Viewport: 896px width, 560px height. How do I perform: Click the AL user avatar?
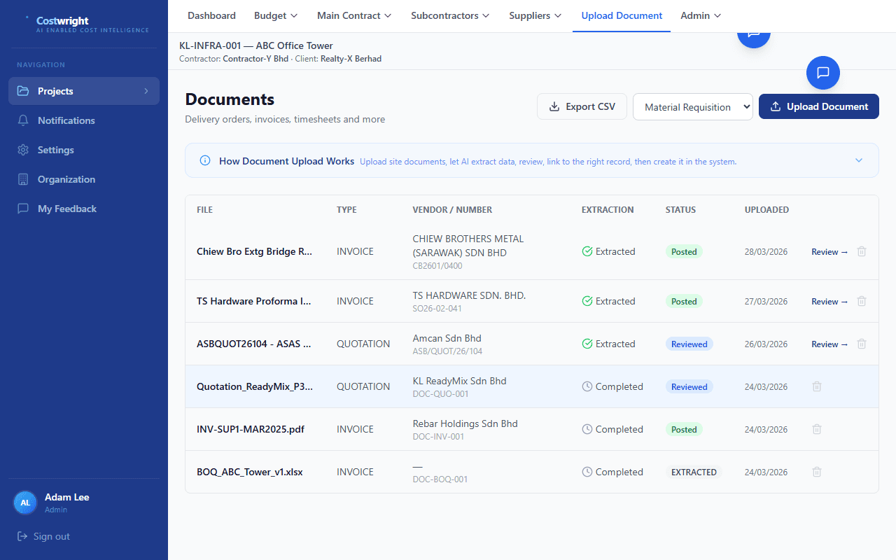[x=25, y=503]
